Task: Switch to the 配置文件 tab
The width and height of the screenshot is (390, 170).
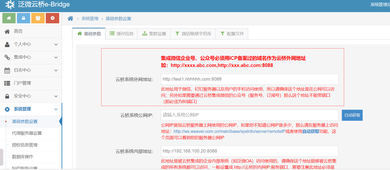Action: 232,34
